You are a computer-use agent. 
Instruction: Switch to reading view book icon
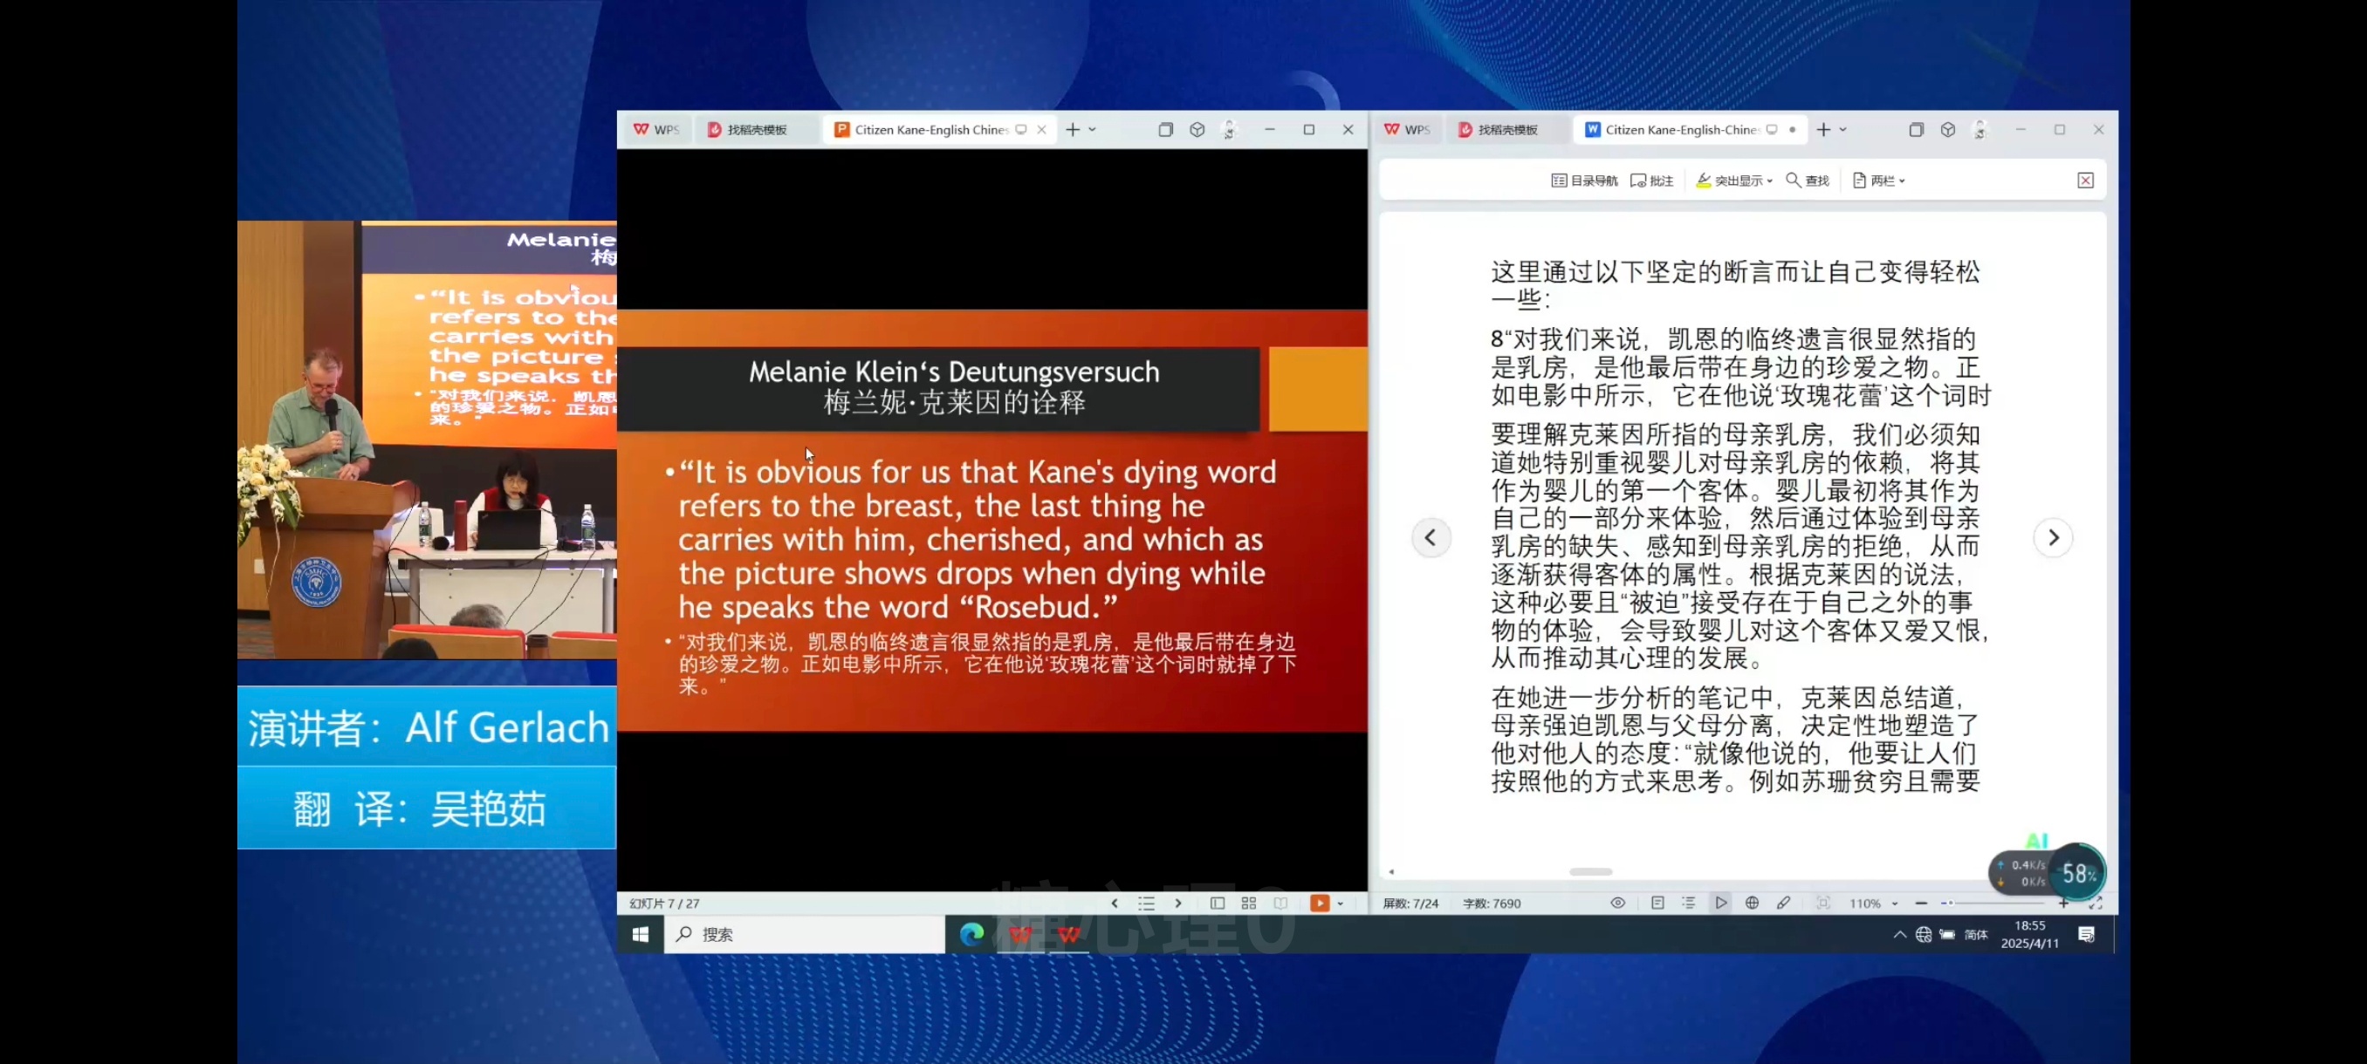click(x=1280, y=904)
